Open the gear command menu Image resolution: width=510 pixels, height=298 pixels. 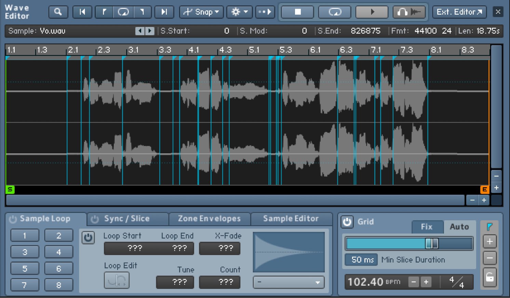(240, 12)
